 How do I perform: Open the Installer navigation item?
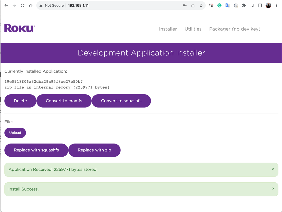point(168,29)
